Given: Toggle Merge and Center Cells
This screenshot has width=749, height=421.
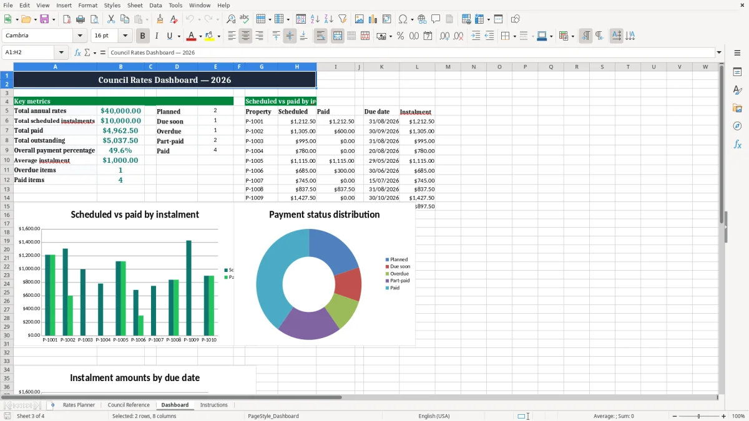Looking at the screenshot, I should pyautogui.click(x=338, y=36).
